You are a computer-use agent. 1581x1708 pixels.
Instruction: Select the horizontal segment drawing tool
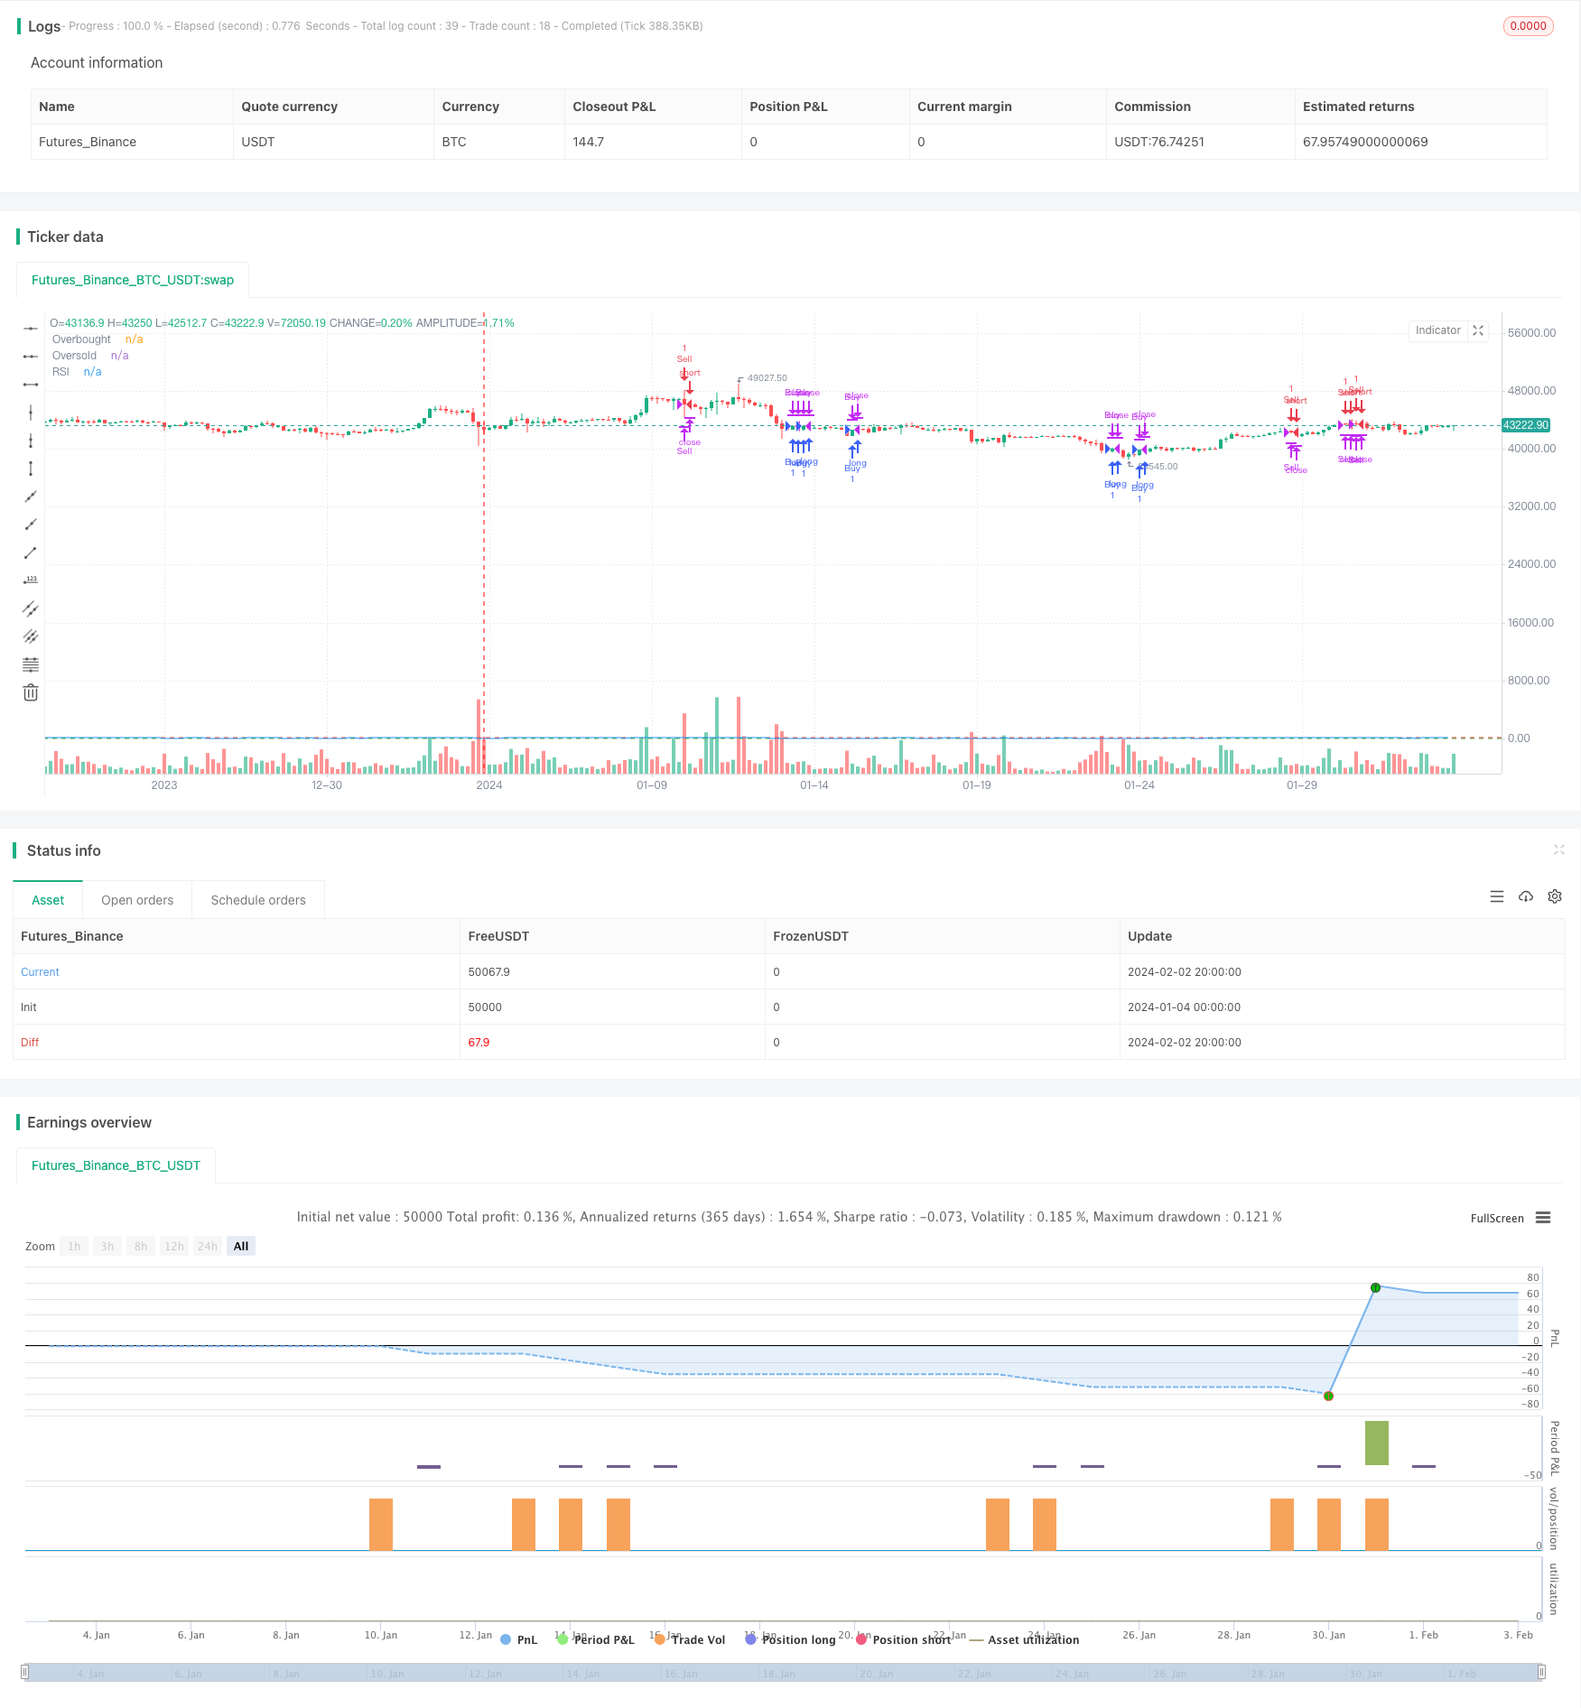pos(31,385)
